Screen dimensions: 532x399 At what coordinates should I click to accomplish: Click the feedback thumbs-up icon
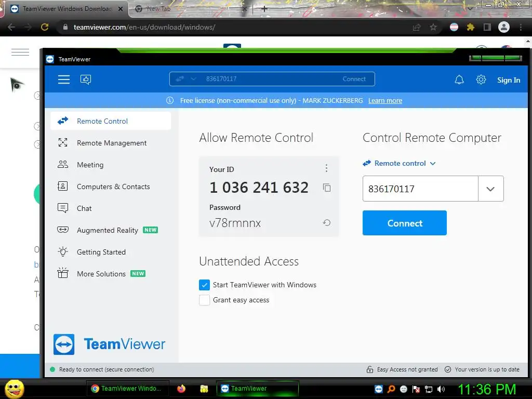click(x=86, y=79)
